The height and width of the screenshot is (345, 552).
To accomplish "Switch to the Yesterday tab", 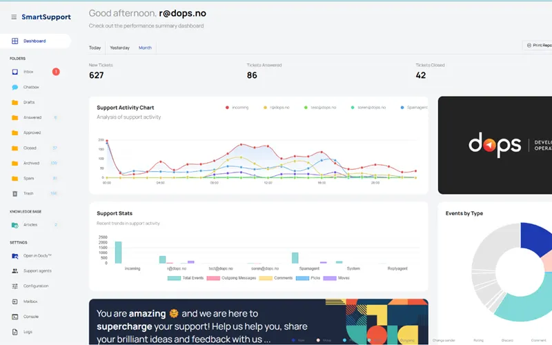I will click(119, 48).
